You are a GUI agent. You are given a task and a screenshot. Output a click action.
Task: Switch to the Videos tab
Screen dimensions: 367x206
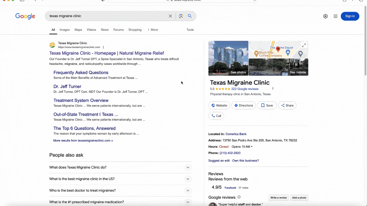(91, 30)
